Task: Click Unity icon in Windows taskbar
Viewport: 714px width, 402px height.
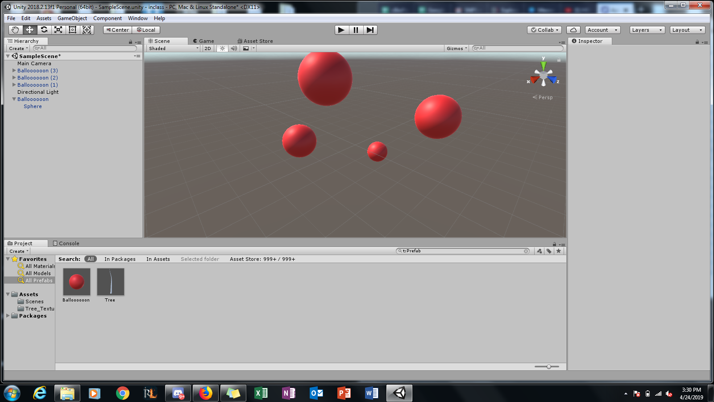Action: (x=399, y=393)
